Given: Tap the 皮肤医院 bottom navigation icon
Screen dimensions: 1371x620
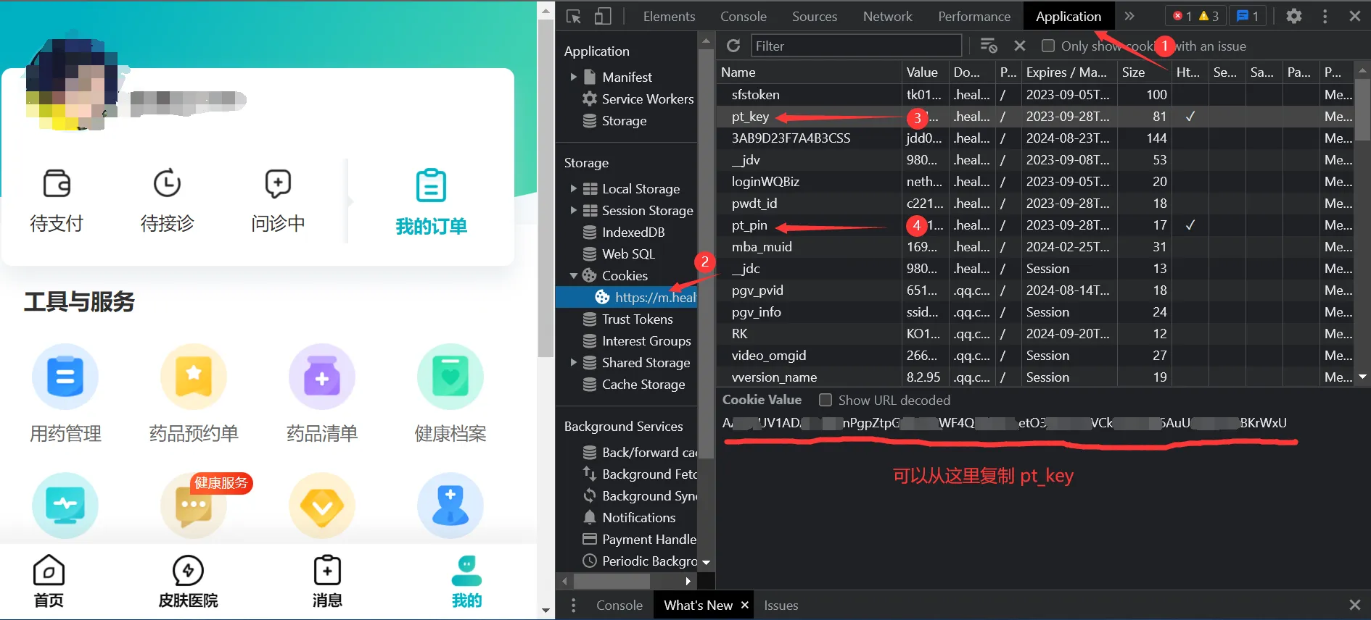Looking at the screenshot, I should [188, 571].
